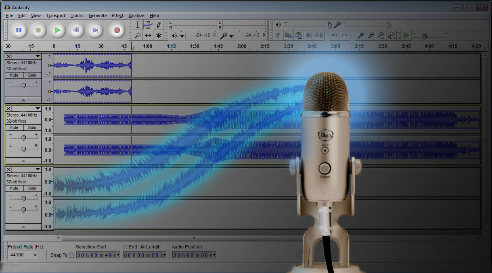Click the Selection Start time field
492x273 pixels.
(x=98, y=255)
